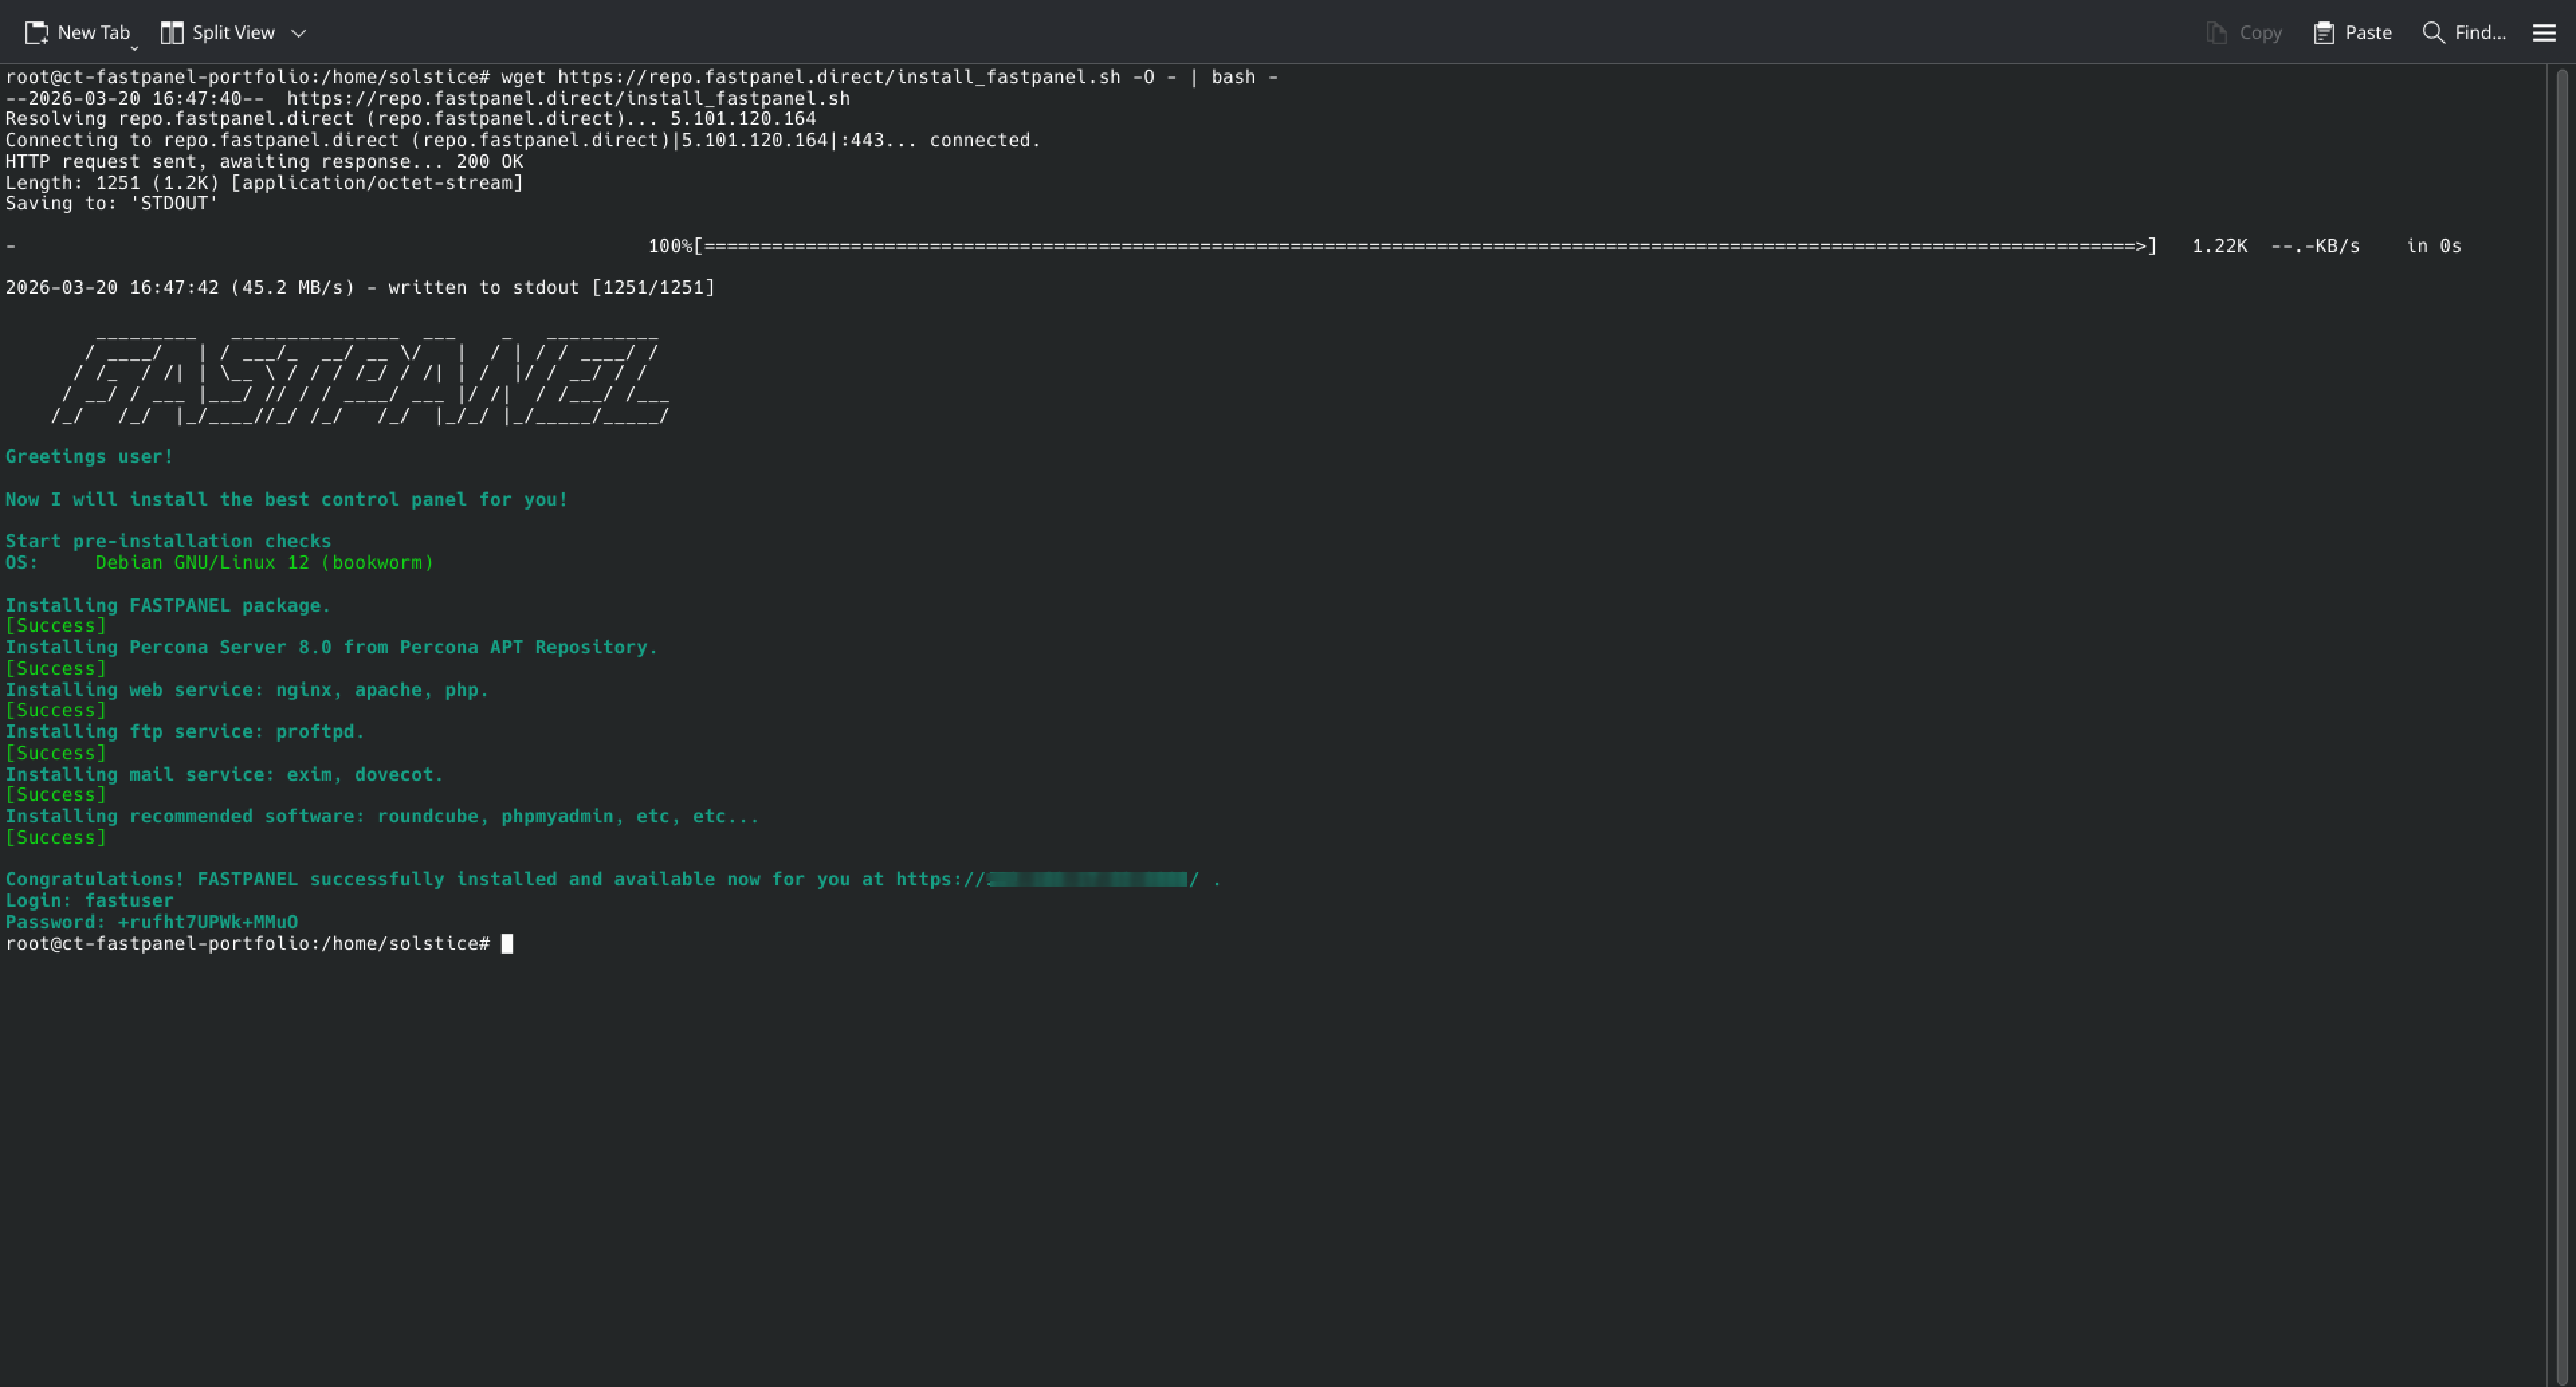The width and height of the screenshot is (2576, 1387).
Task: Click the last [Success] status line
Action: click(x=56, y=837)
